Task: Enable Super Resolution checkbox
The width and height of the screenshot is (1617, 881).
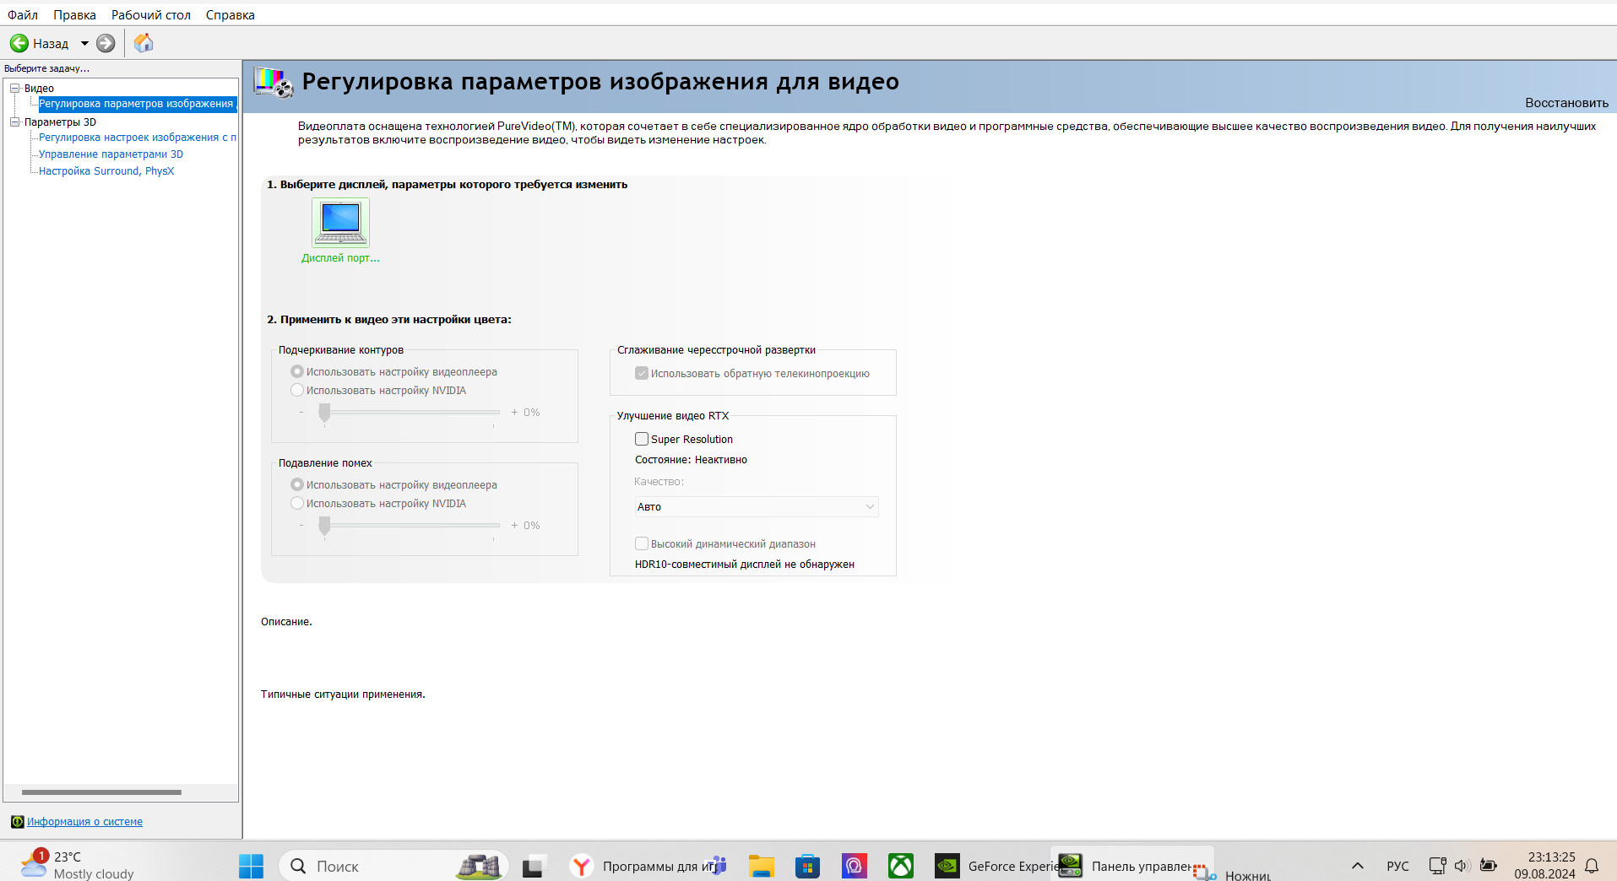Action: click(642, 439)
